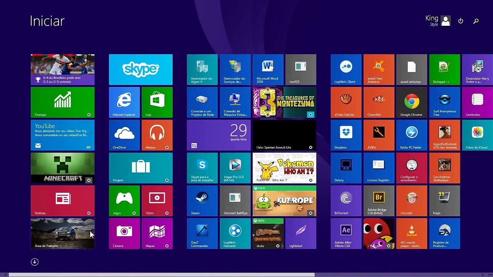
Task: Launch the Cut the Rope tile
Action: point(284,201)
